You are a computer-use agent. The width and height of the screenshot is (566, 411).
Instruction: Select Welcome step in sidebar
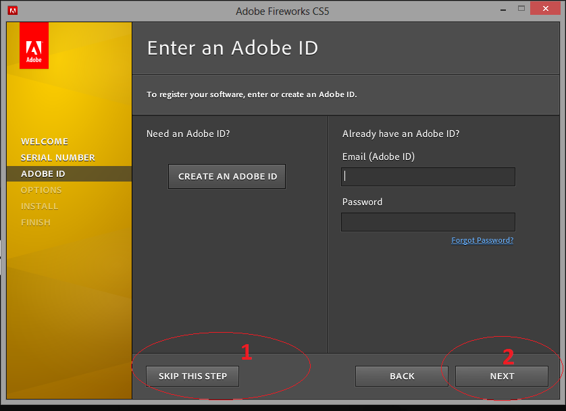click(x=45, y=141)
